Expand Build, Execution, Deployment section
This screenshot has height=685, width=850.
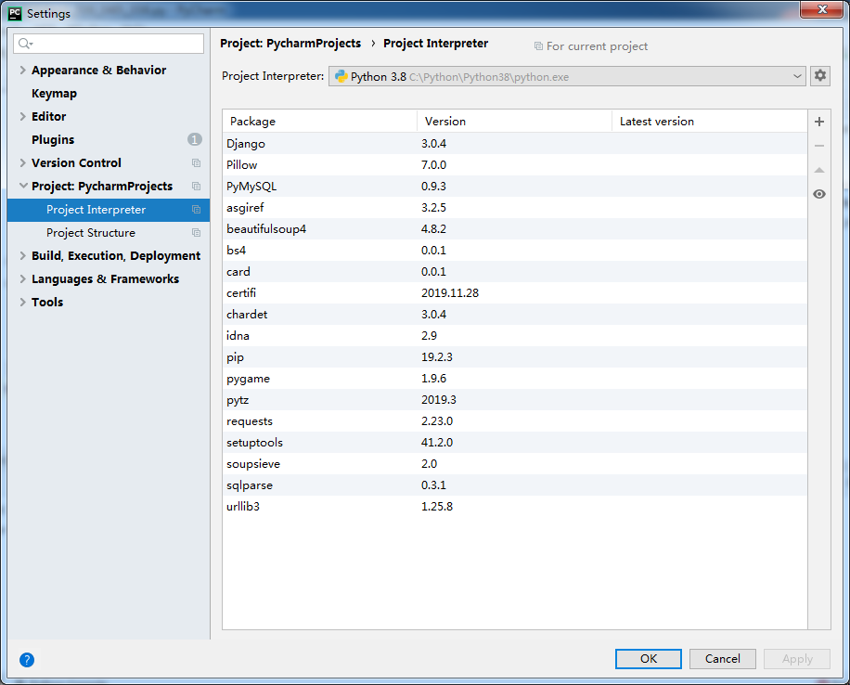coord(23,255)
